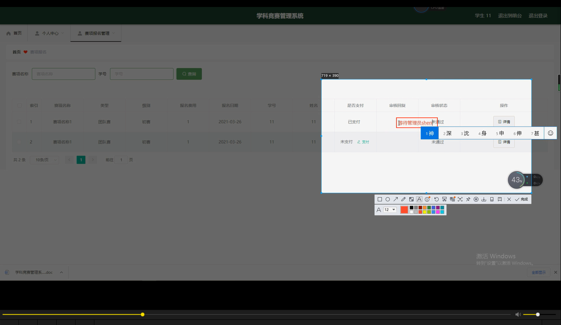Choose IME candidate 2 深
Image resolution: width=561 pixels, height=325 pixels.
tap(447, 133)
